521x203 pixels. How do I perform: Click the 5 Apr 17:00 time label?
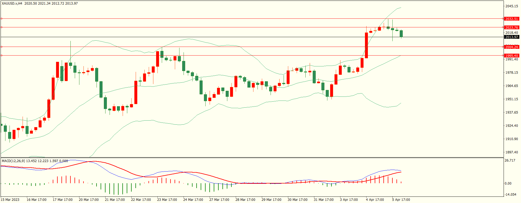point(401,199)
